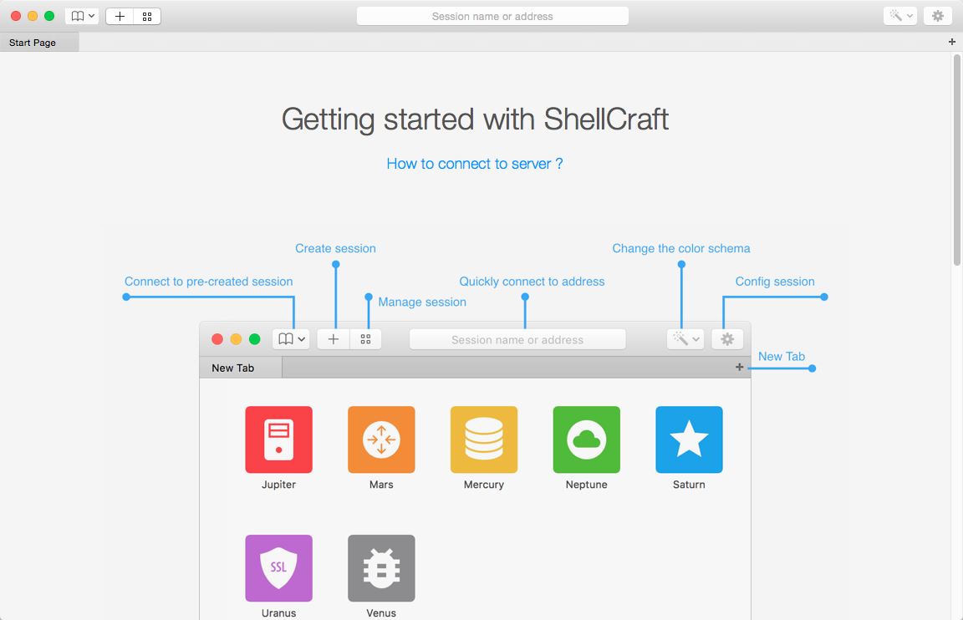This screenshot has height=620, width=963.
Task: Click the Neptune cloud icon
Action: click(x=587, y=440)
